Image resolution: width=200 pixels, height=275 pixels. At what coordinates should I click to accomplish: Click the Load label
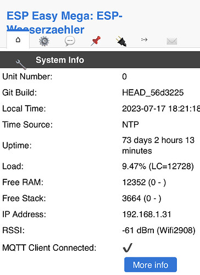[x=13, y=166]
